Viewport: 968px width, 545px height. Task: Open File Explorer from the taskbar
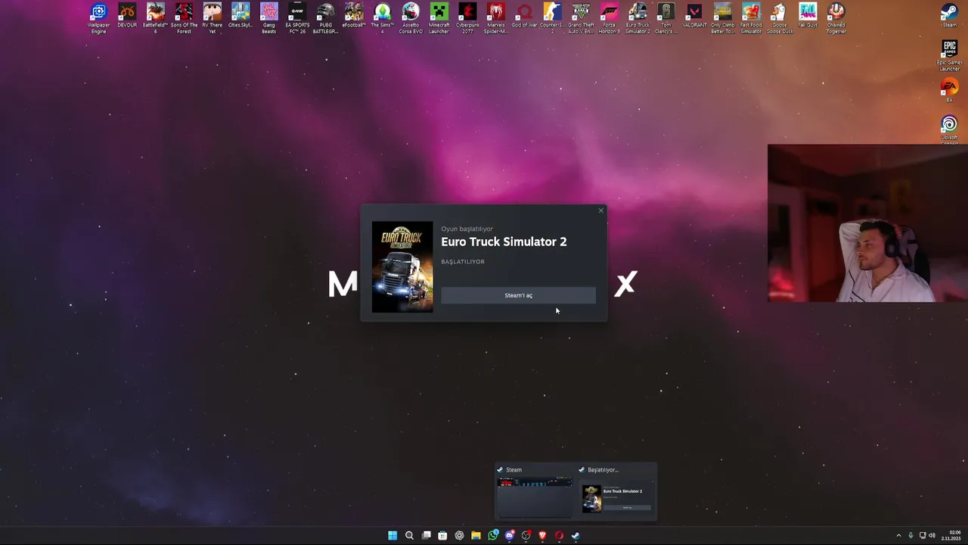tap(476, 535)
